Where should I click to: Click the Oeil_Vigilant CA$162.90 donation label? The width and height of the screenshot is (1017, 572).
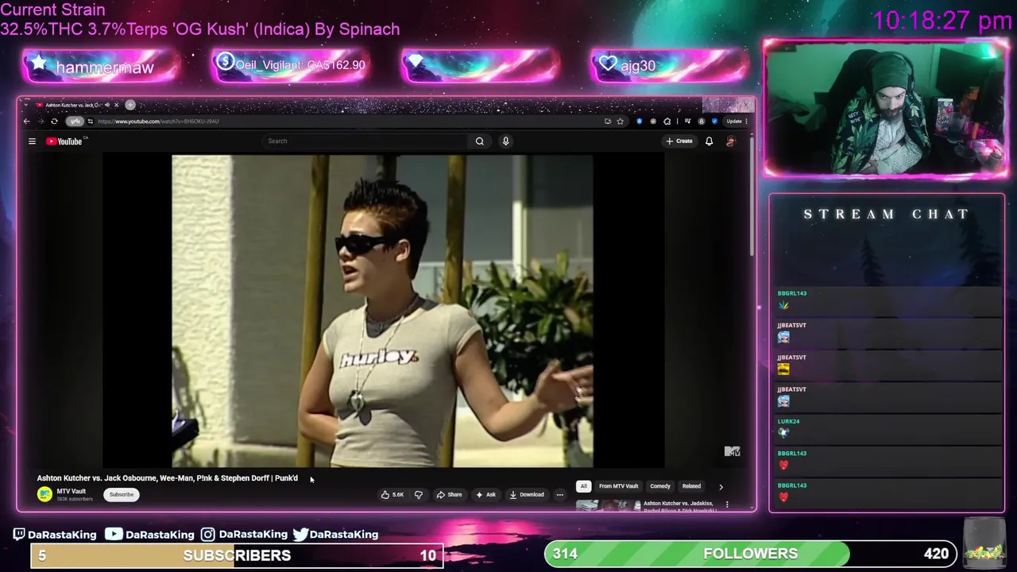[x=300, y=65]
